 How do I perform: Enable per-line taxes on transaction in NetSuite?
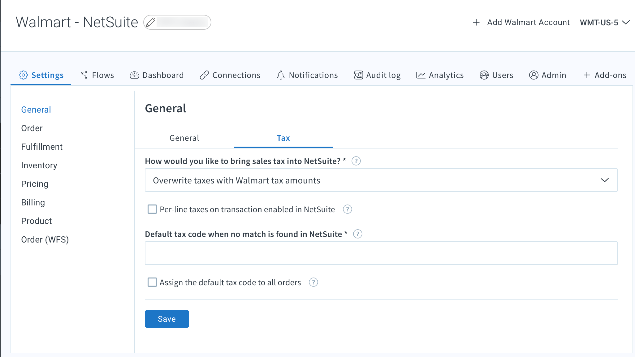[x=152, y=209]
